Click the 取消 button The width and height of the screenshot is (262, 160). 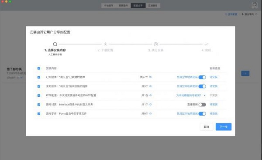click(x=207, y=127)
